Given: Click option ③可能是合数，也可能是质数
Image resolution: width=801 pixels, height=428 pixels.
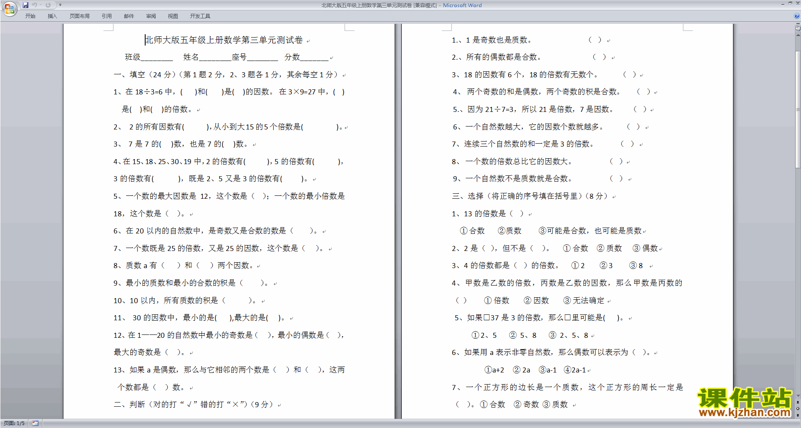Looking at the screenshot, I should point(590,231).
